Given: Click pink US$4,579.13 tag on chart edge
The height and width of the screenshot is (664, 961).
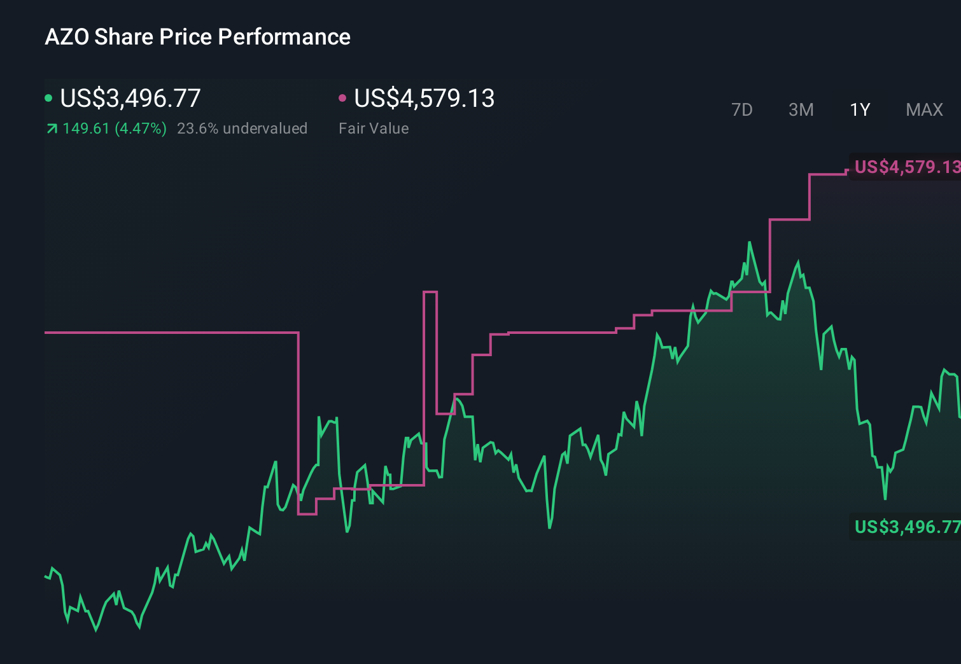Looking at the screenshot, I should coord(906,167).
